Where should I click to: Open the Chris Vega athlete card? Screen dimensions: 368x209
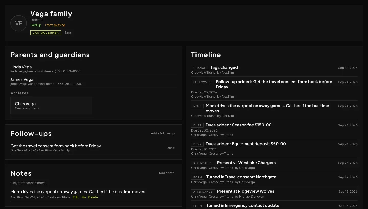pos(51,106)
